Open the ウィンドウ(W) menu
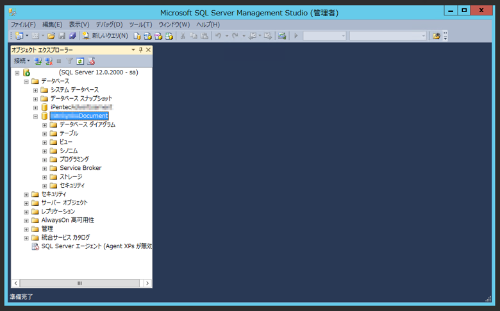 [174, 24]
